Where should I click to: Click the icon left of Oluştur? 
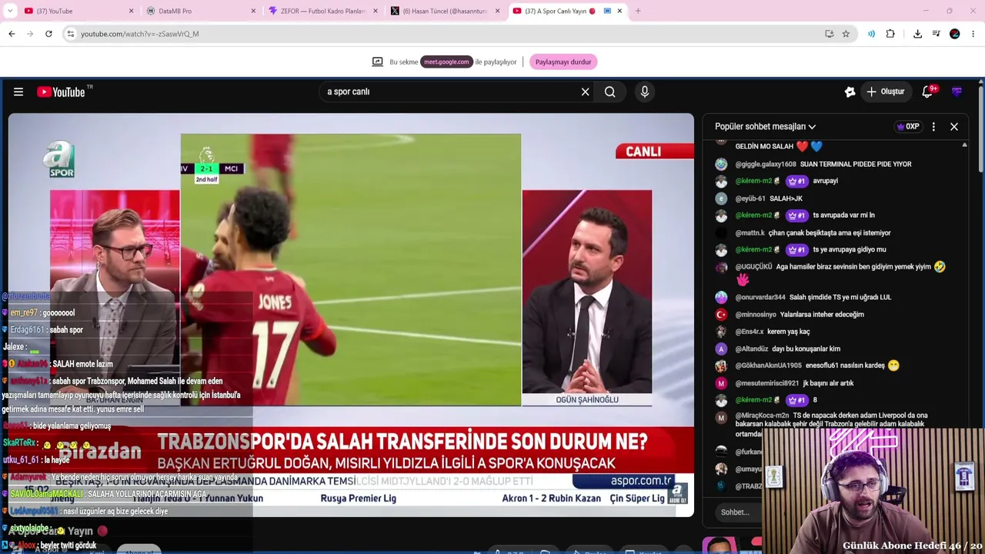click(850, 92)
